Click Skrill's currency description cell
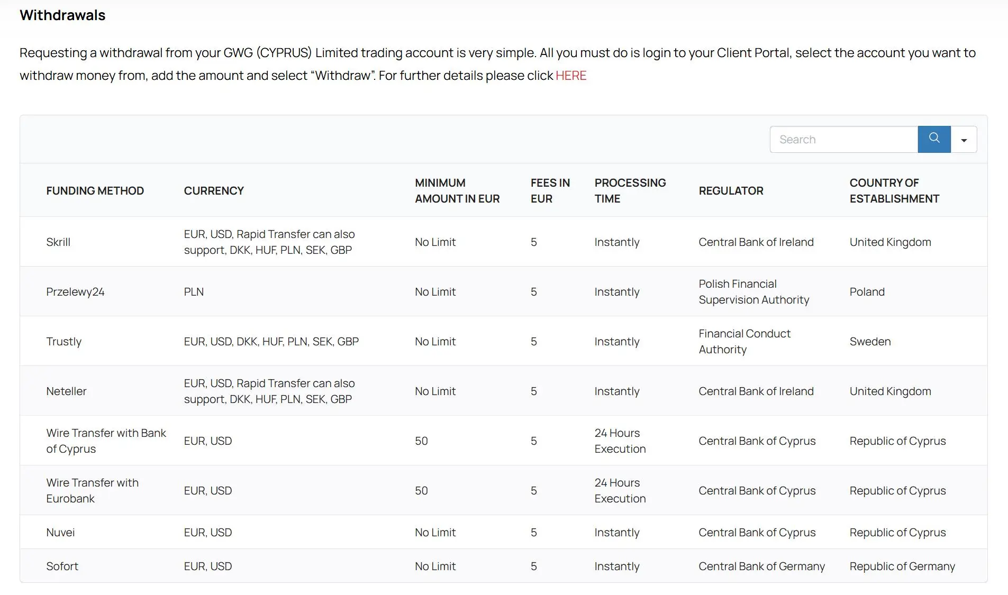Viewport: 1008px width, 595px height. 269,242
